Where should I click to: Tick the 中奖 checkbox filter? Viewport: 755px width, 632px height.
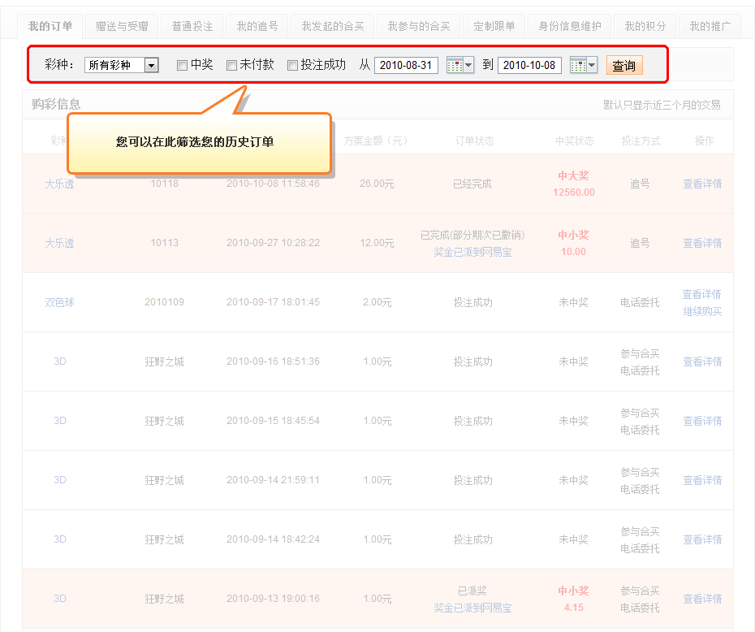pyautogui.click(x=182, y=66)
